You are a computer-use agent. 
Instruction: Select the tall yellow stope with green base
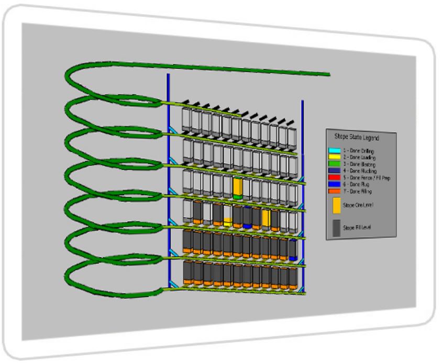tap(238, 187)
